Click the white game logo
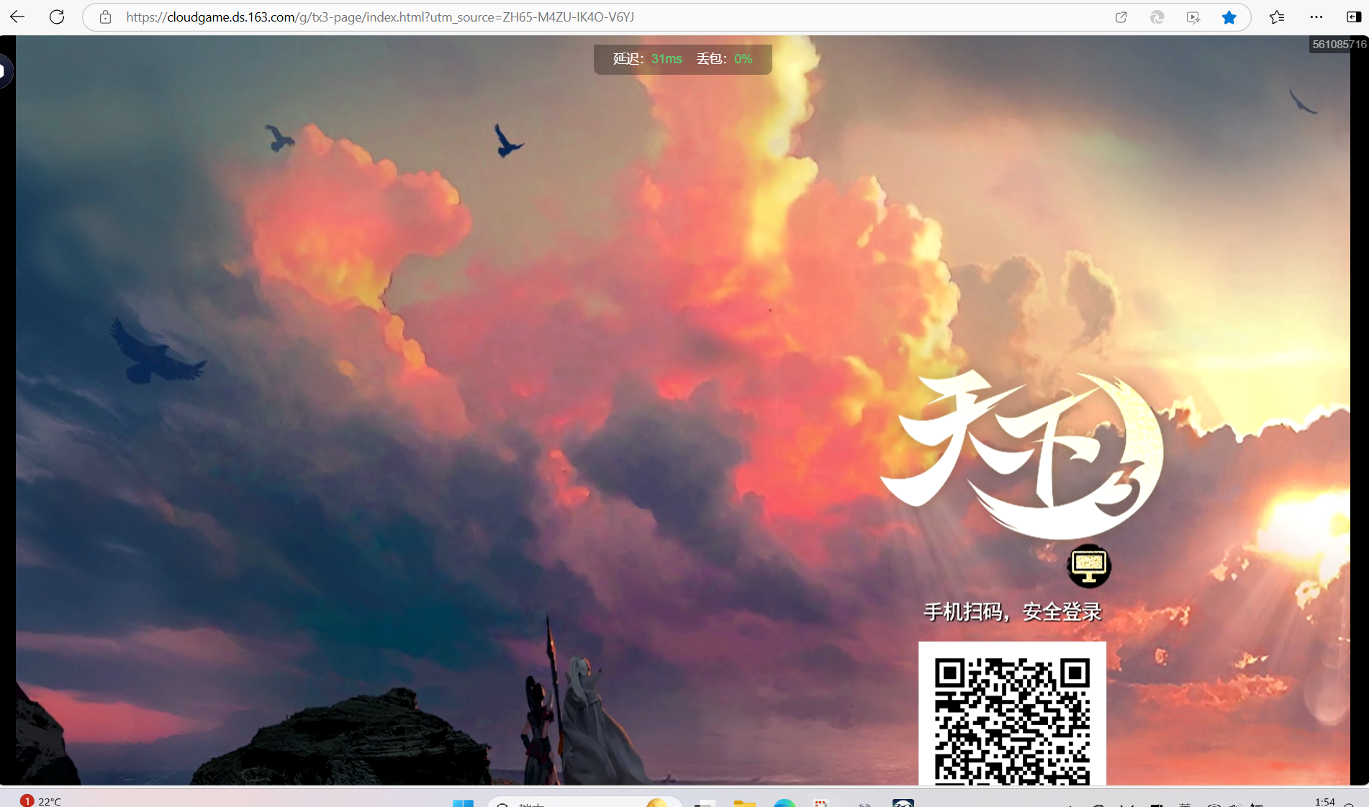Image resolution: width=1369 pixels, height=807 pixels. [1021, 455]
